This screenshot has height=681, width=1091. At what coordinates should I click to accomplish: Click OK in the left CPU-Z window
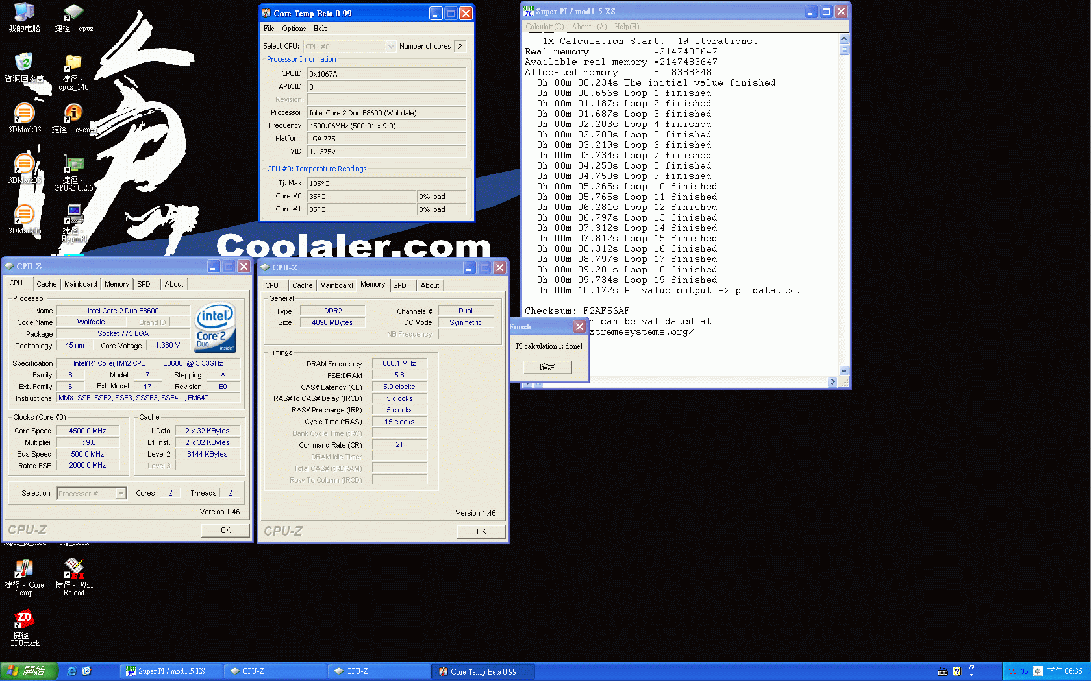225,530
